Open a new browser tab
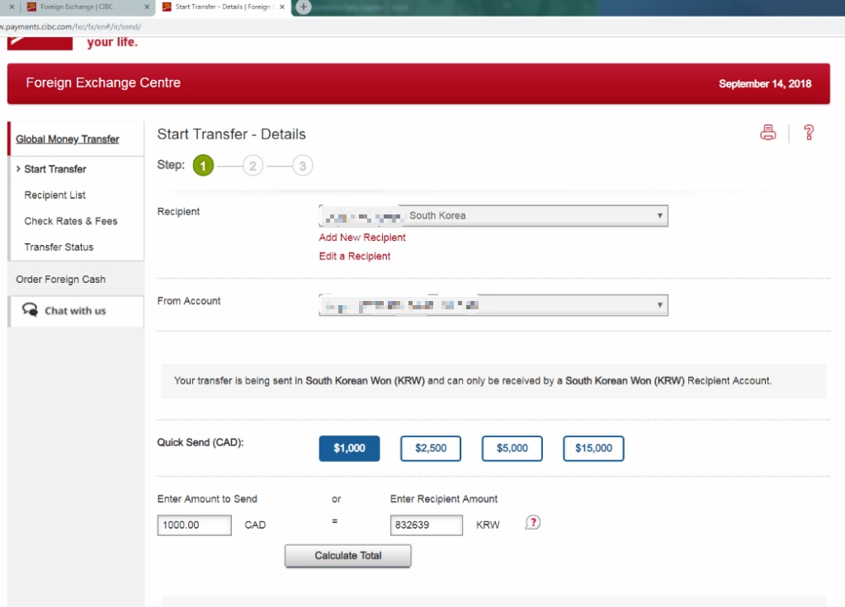Viewport: 845px width, 607px height. pyautogui.click(x=304, y=7)
